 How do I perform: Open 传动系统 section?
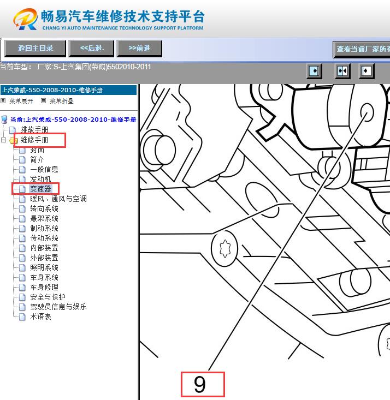pos(44,238)
